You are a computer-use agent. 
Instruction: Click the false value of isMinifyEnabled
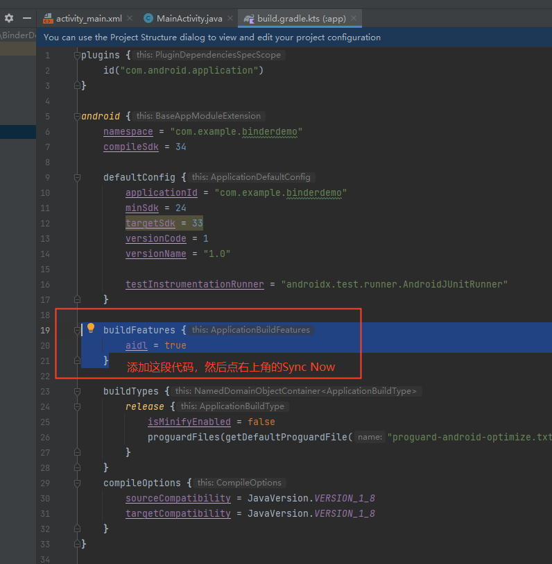[261, 422]
